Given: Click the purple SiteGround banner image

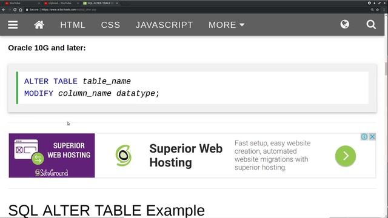Looking at the screenshot, I should (52, 156).
